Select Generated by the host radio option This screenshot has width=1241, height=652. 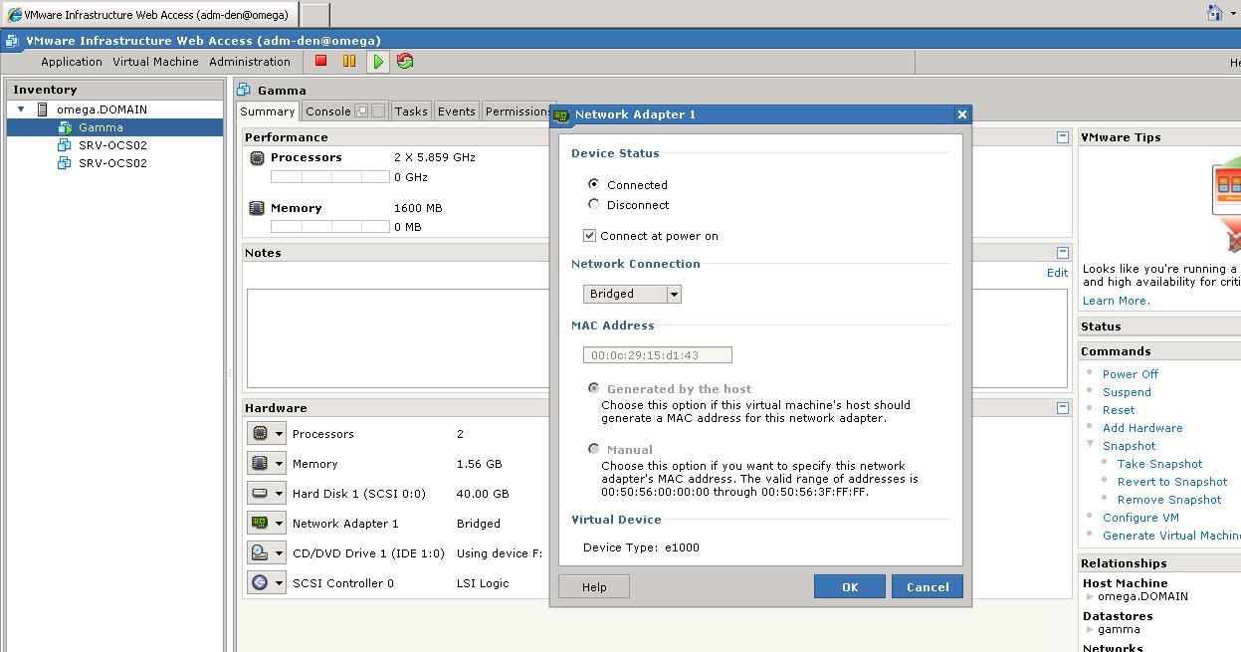pos(594,388)
